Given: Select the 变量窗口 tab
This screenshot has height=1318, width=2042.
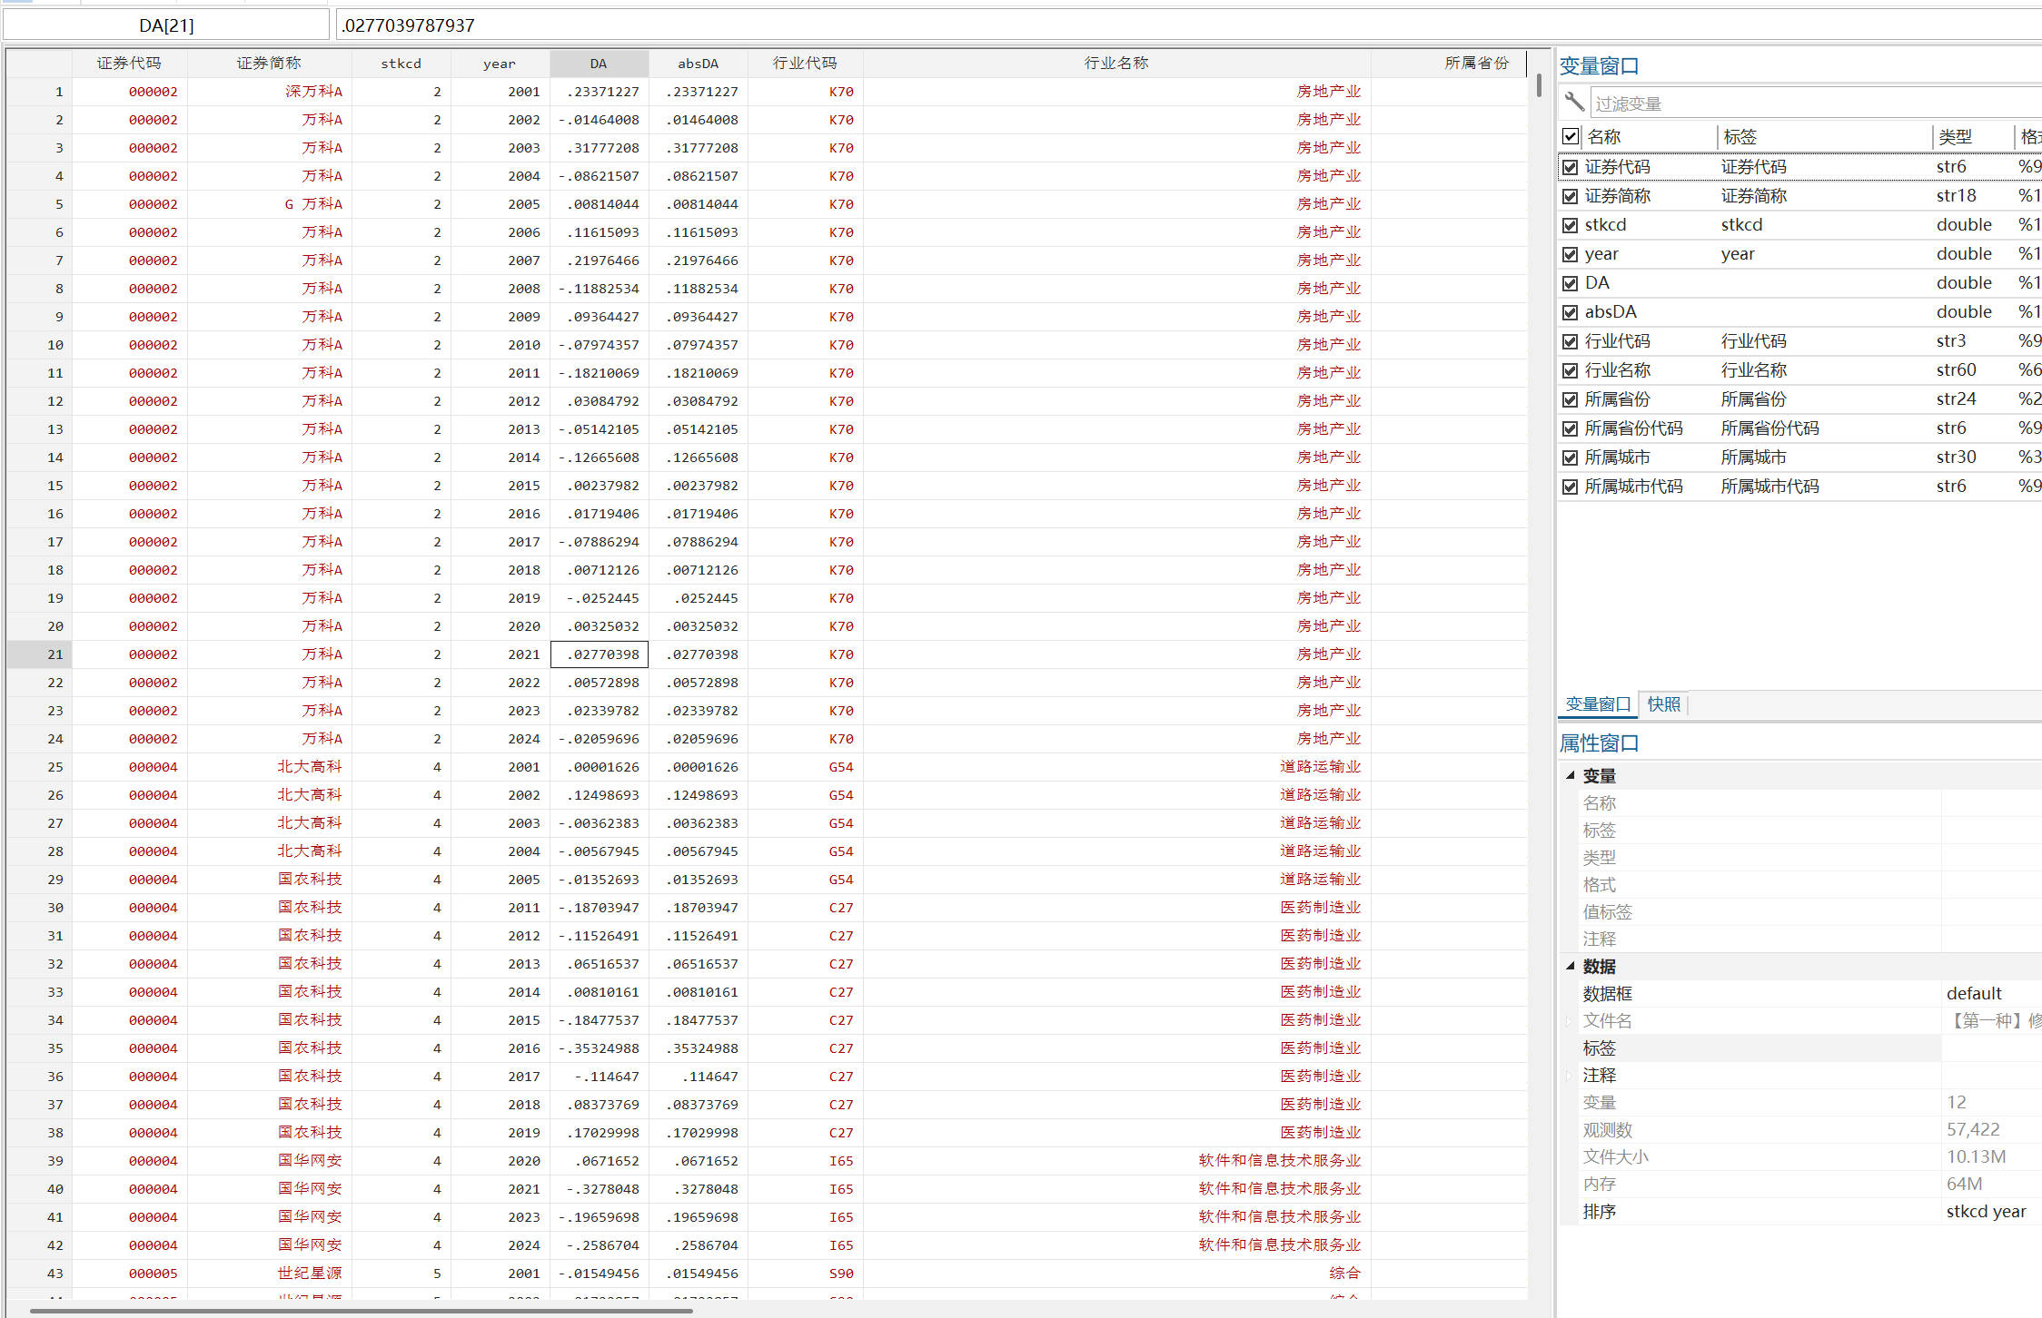Looking at the screenshot, I should (1598, 704).
